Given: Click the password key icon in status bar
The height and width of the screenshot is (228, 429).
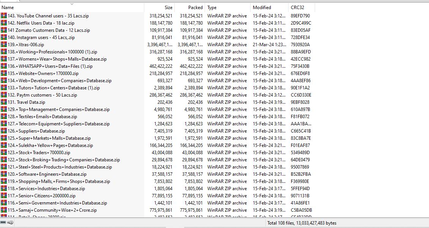Looking at the screenshot, I should tap(10, 223).
